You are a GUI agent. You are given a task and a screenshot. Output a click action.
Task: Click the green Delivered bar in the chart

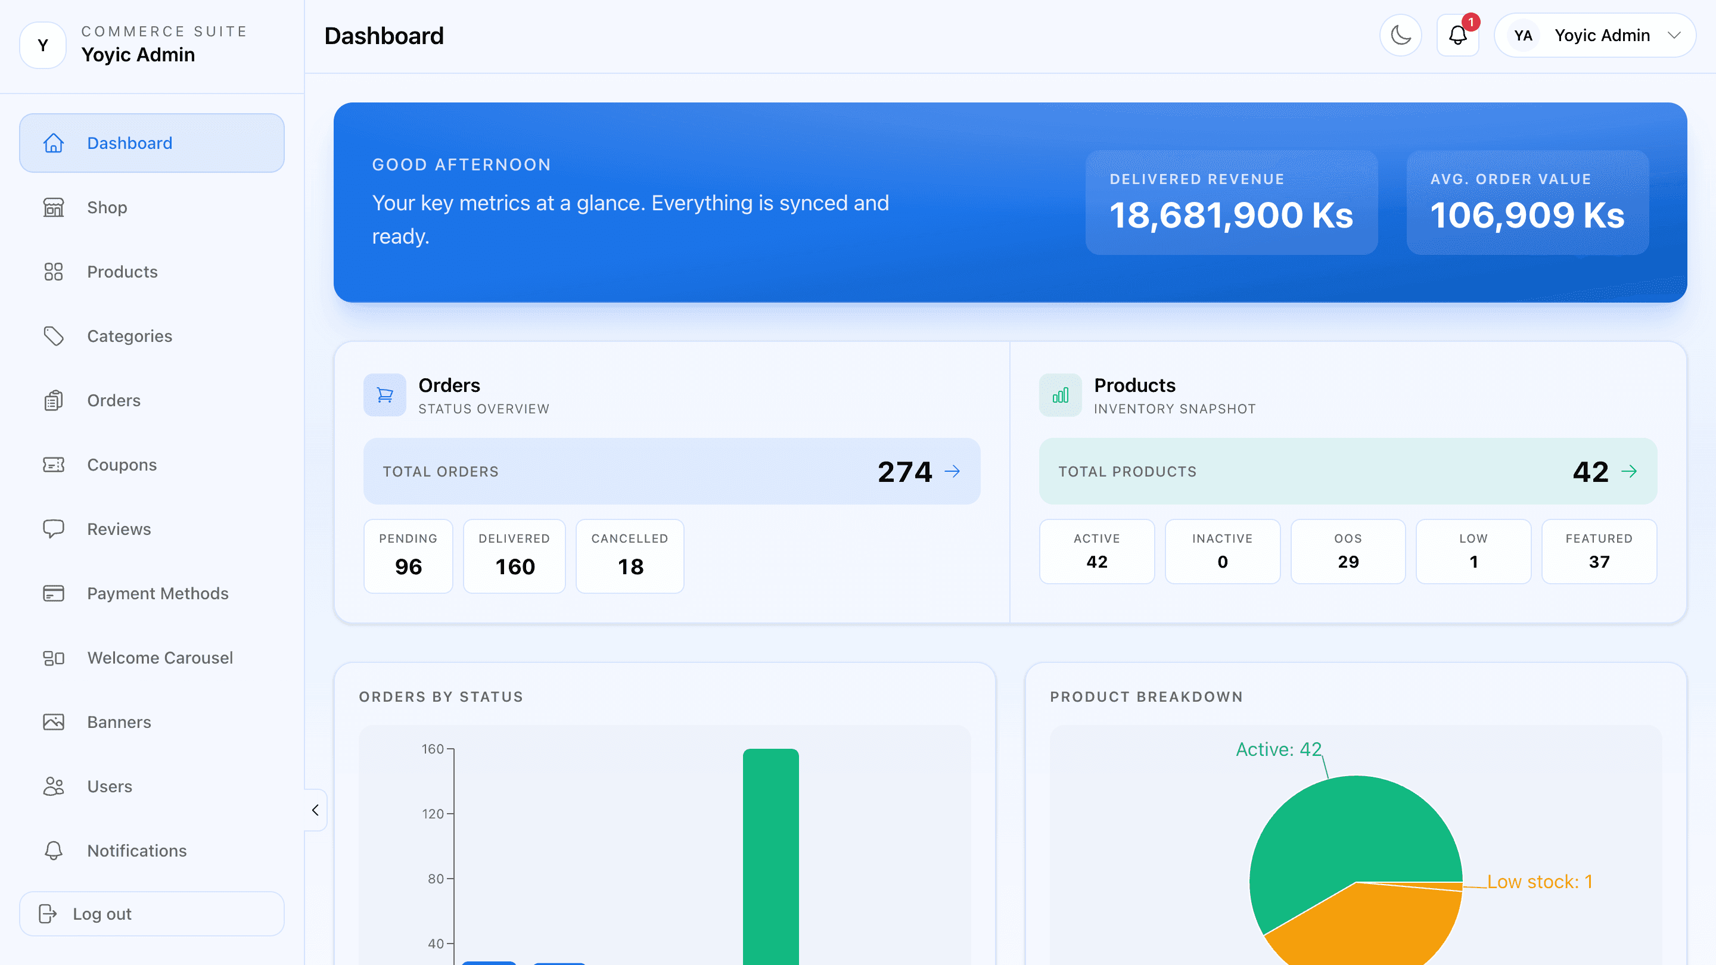771,857
